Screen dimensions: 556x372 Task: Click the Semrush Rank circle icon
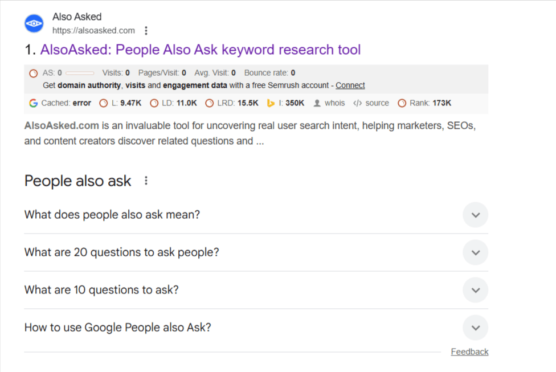(402, 103)
